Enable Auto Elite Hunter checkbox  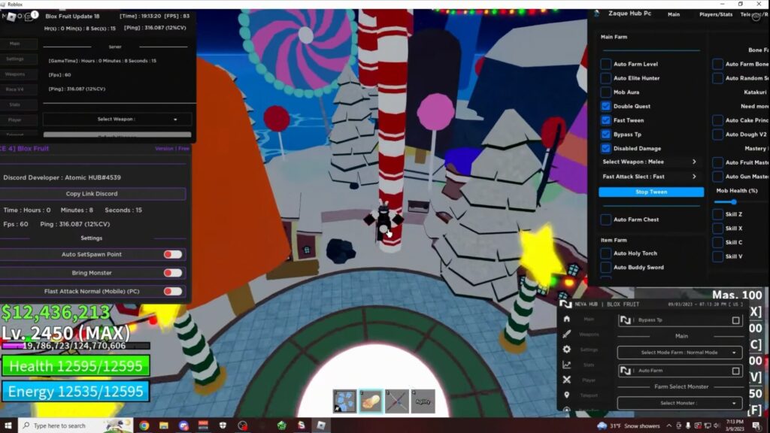(605, 78)
